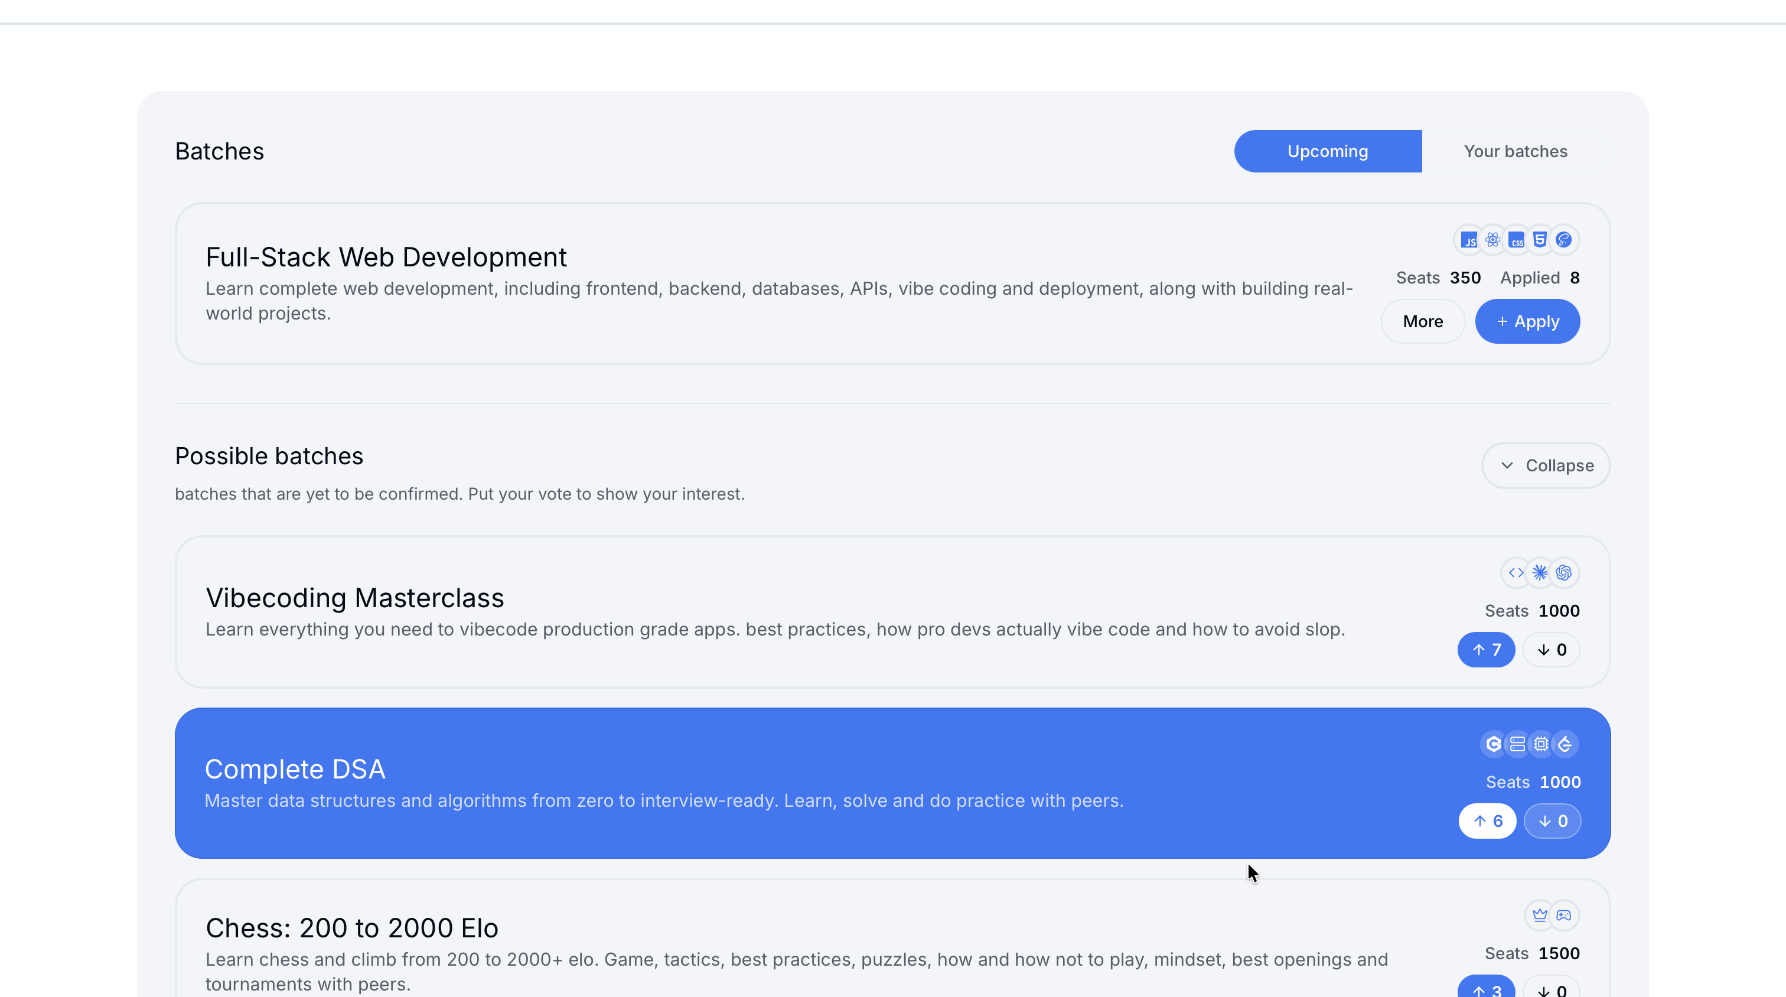The height and width of the screenshot is (997, 1786).
Task: Click the HTML5 shield icon
Action: [1540, 240]
